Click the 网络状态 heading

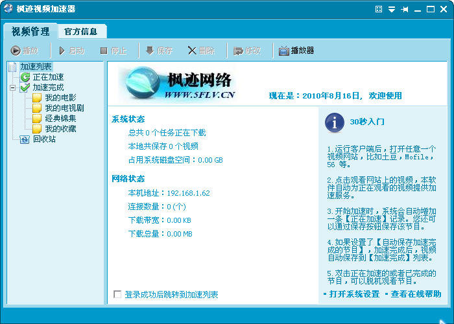(x=128, y=179)
